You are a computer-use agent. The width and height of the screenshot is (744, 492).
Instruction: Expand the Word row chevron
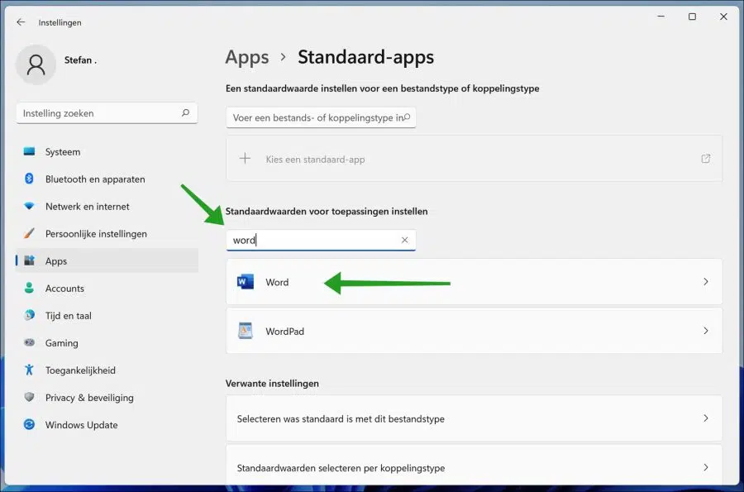(706, 282)
